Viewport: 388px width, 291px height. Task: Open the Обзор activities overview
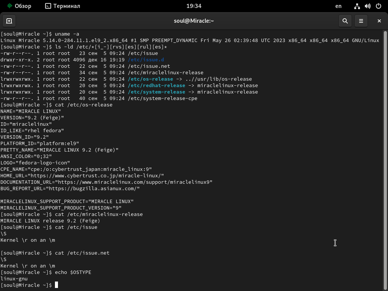19,6
